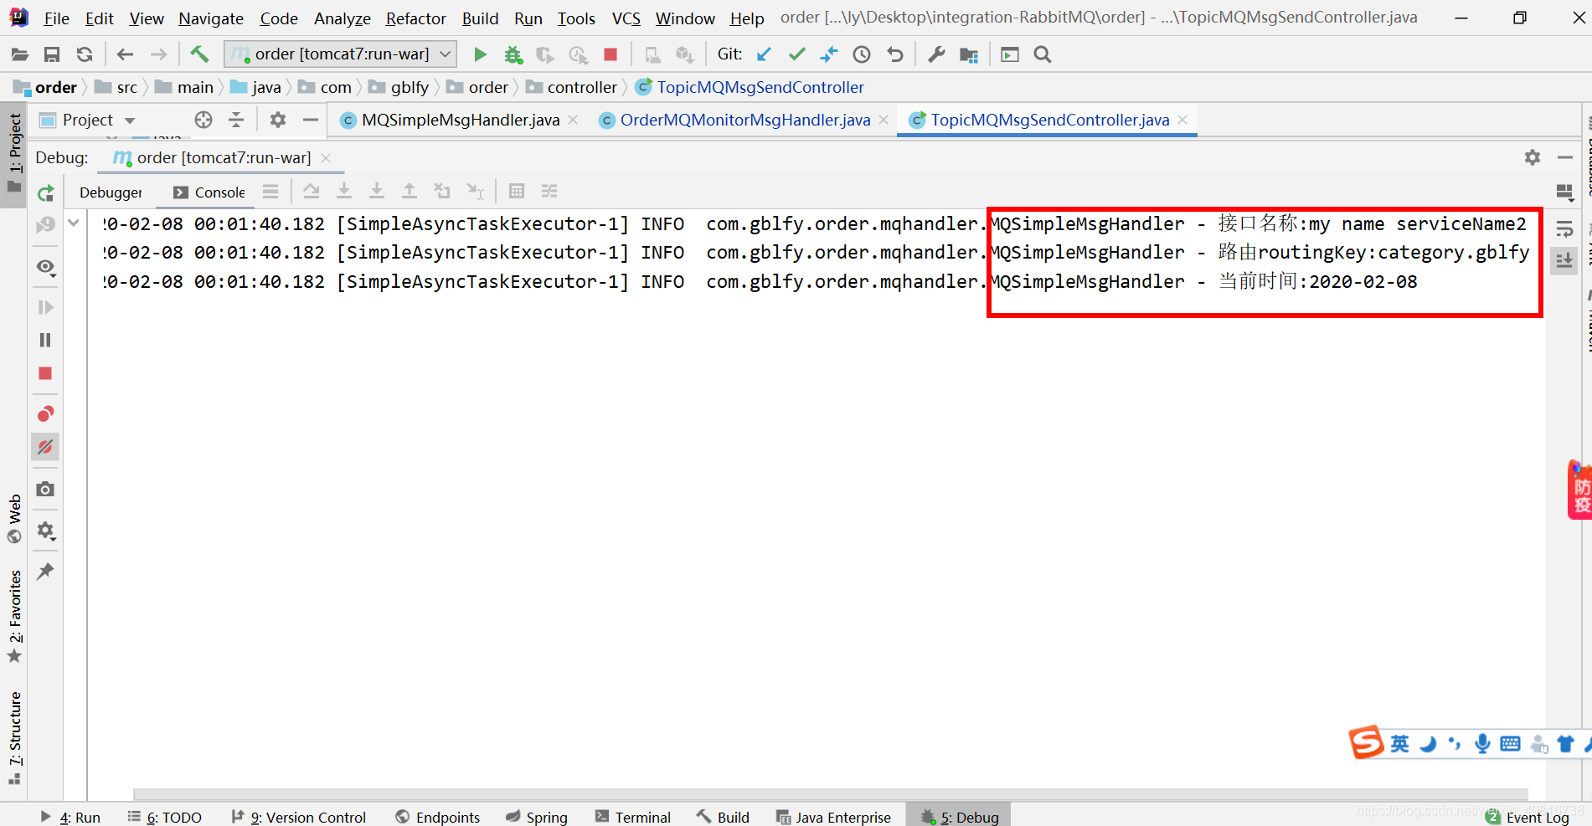Click Step Into icon in debug toolbar
Viewport: 1592px width, 826px height.
tap(344, 191)
